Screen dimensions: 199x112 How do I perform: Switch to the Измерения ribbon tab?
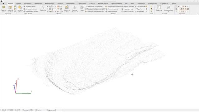38,3
